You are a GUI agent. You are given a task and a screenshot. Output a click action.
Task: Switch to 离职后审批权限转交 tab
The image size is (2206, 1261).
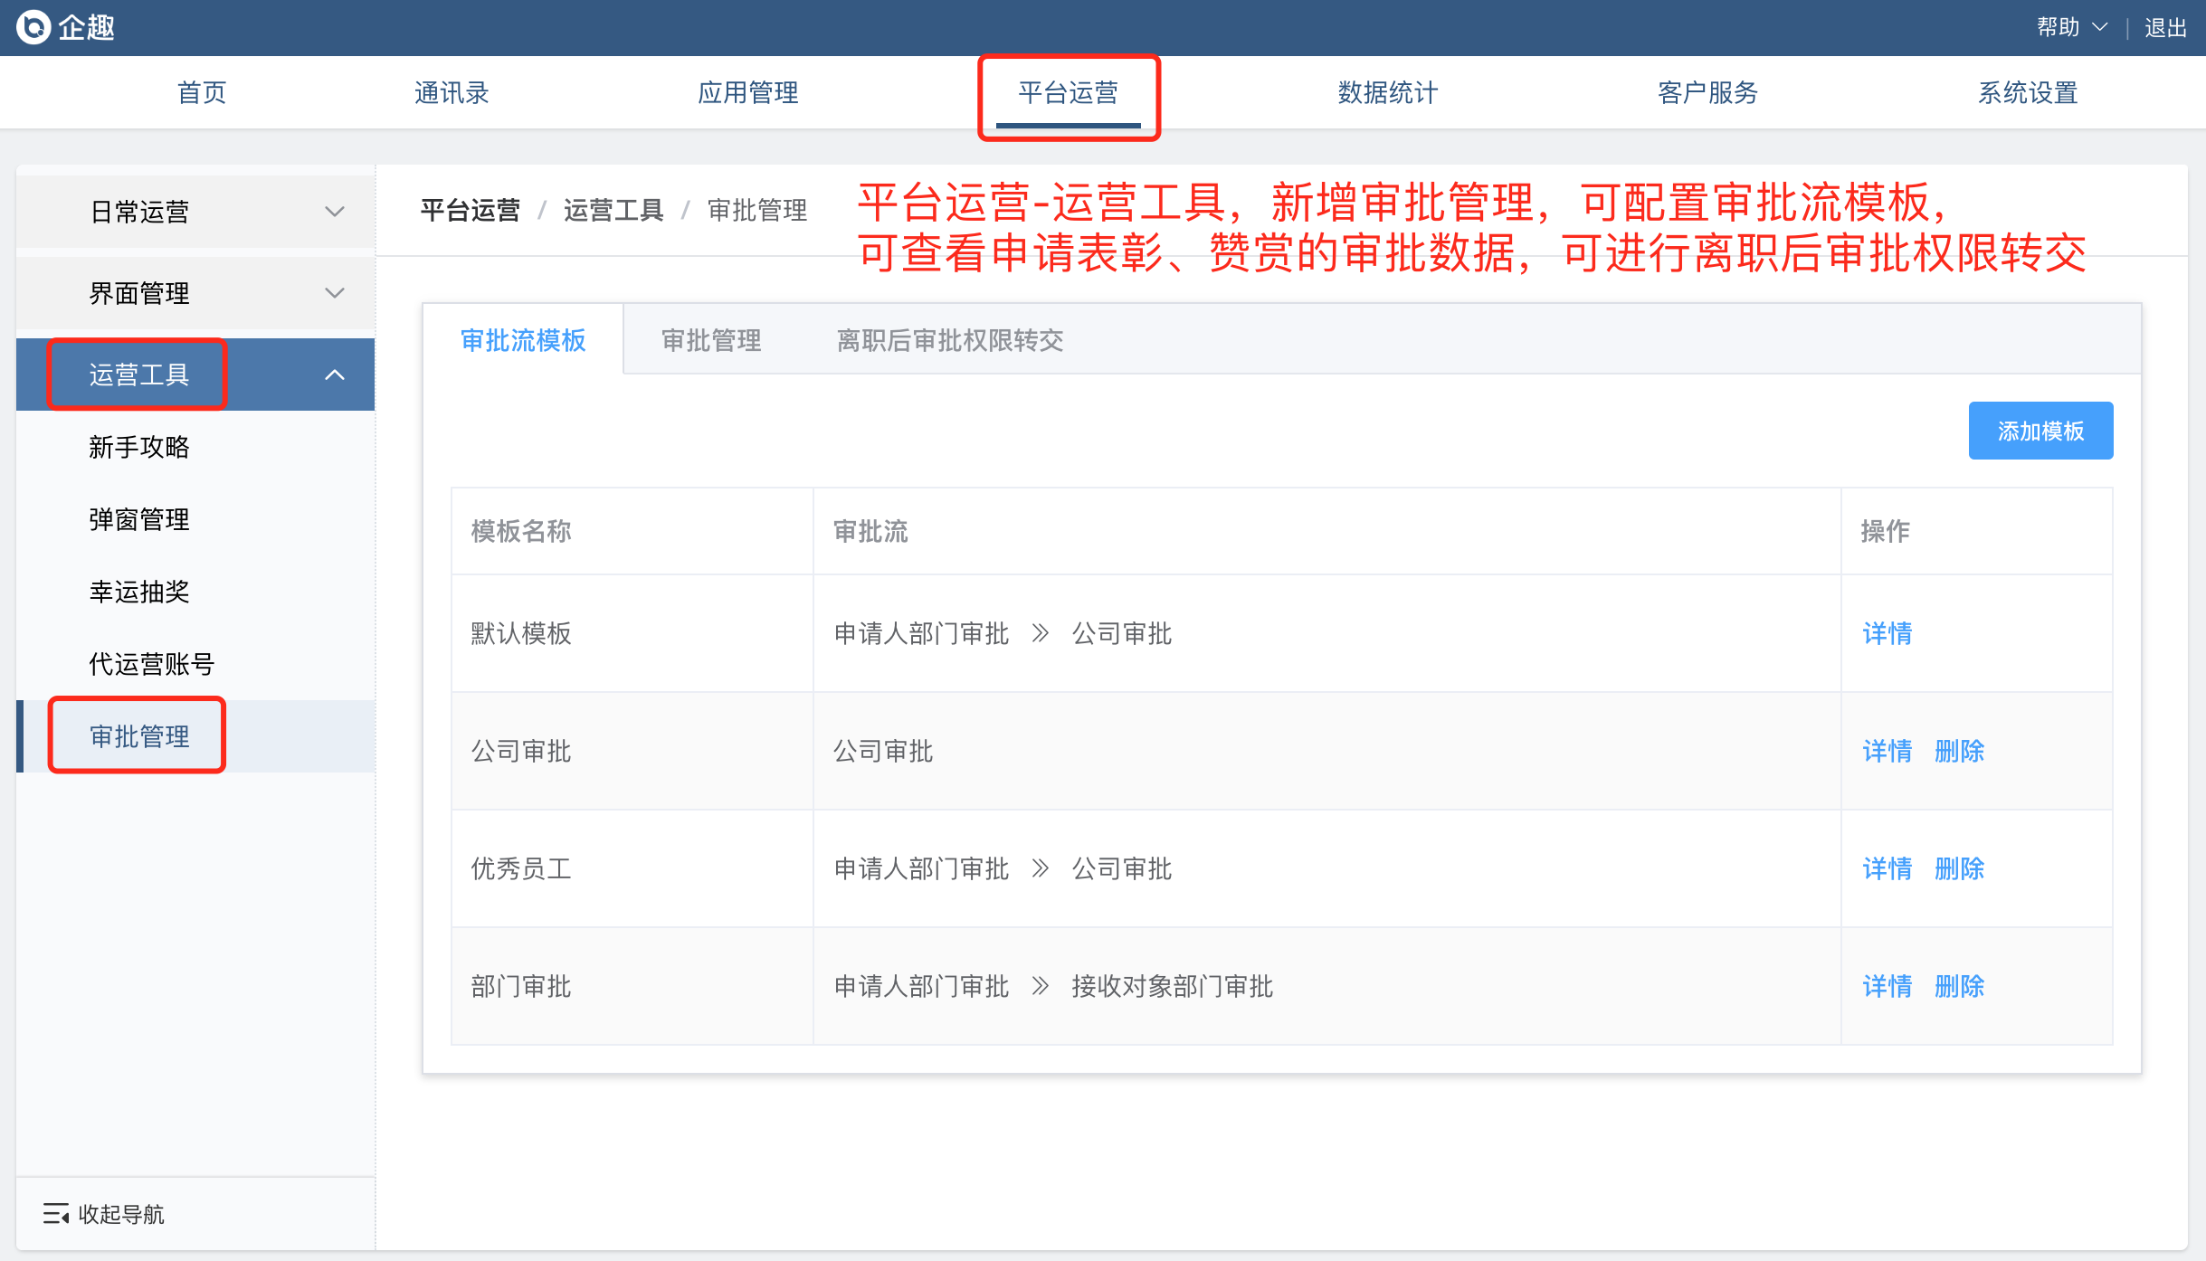949,340
